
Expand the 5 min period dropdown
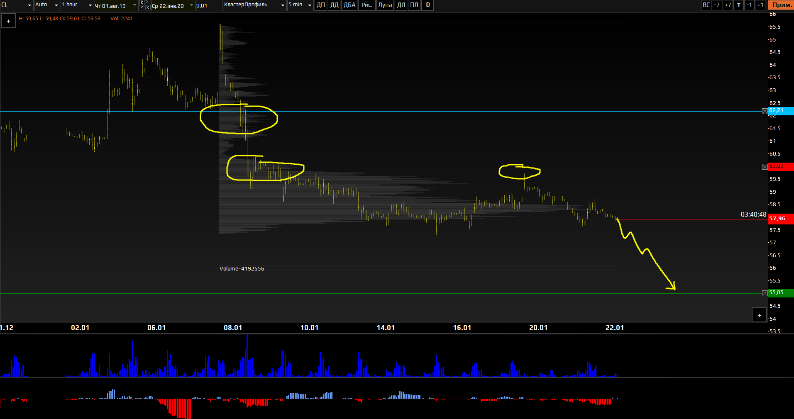[x=300, y=5]
